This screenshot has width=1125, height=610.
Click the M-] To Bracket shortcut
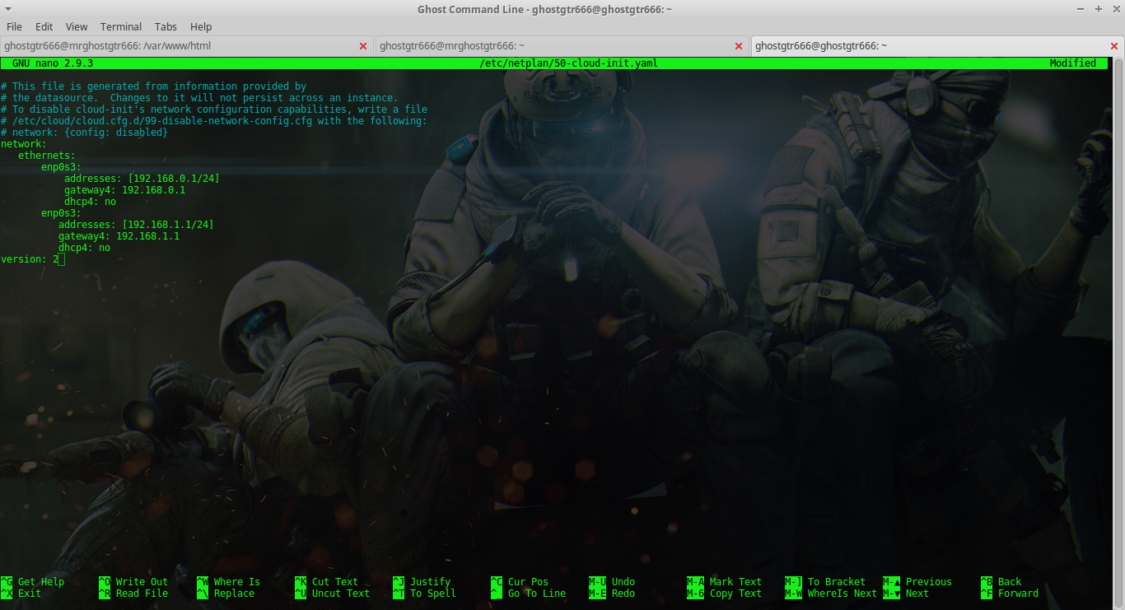825,581
